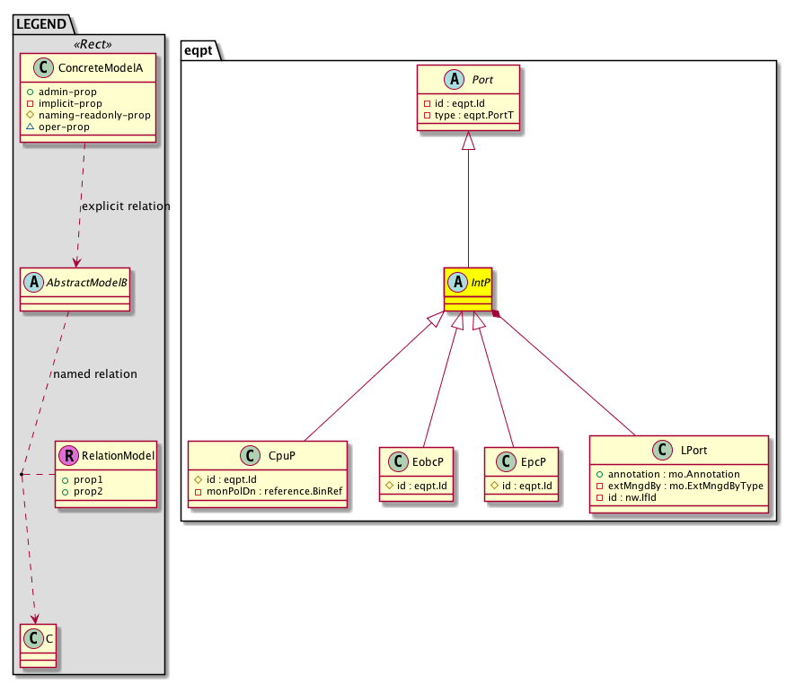Click the pink R RelationModel icon
The height and width of the screenshot is (684, 795).
[69, 455]
